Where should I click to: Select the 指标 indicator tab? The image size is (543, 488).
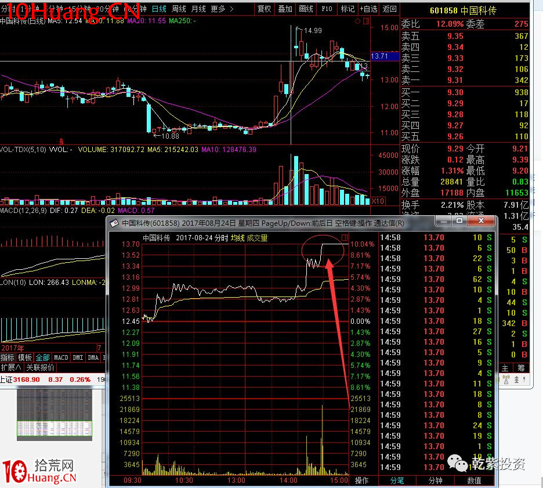[x=8, y=357]
